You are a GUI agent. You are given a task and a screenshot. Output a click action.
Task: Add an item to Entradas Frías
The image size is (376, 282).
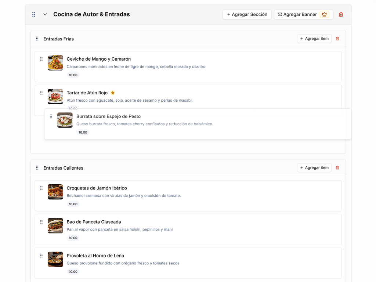click(x=314, y=39)
